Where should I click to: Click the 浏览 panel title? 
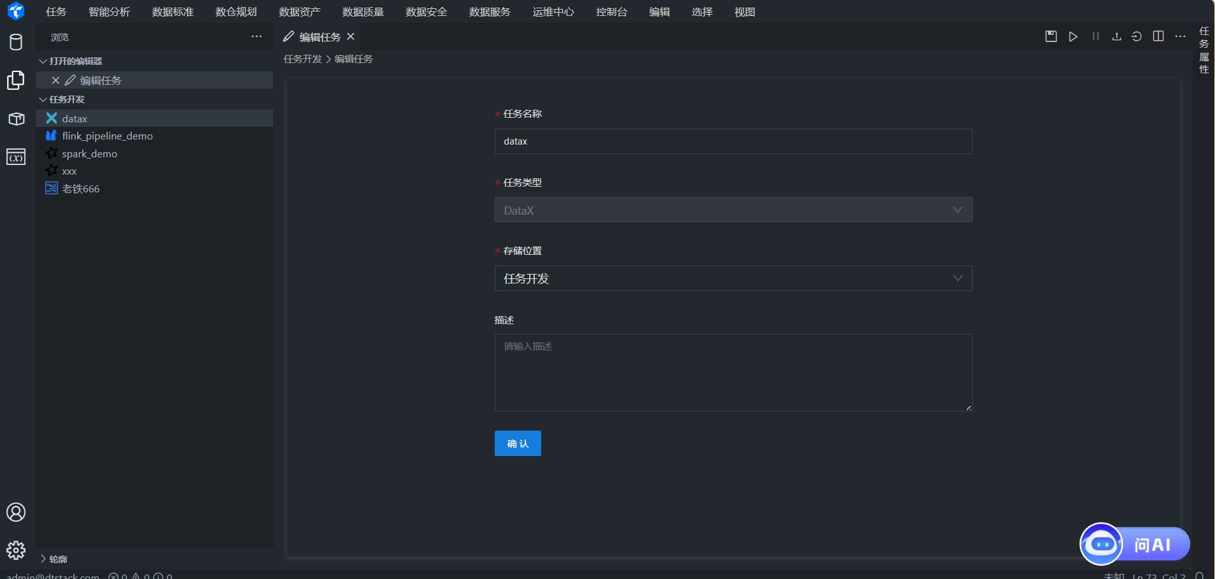coord(60,37)
